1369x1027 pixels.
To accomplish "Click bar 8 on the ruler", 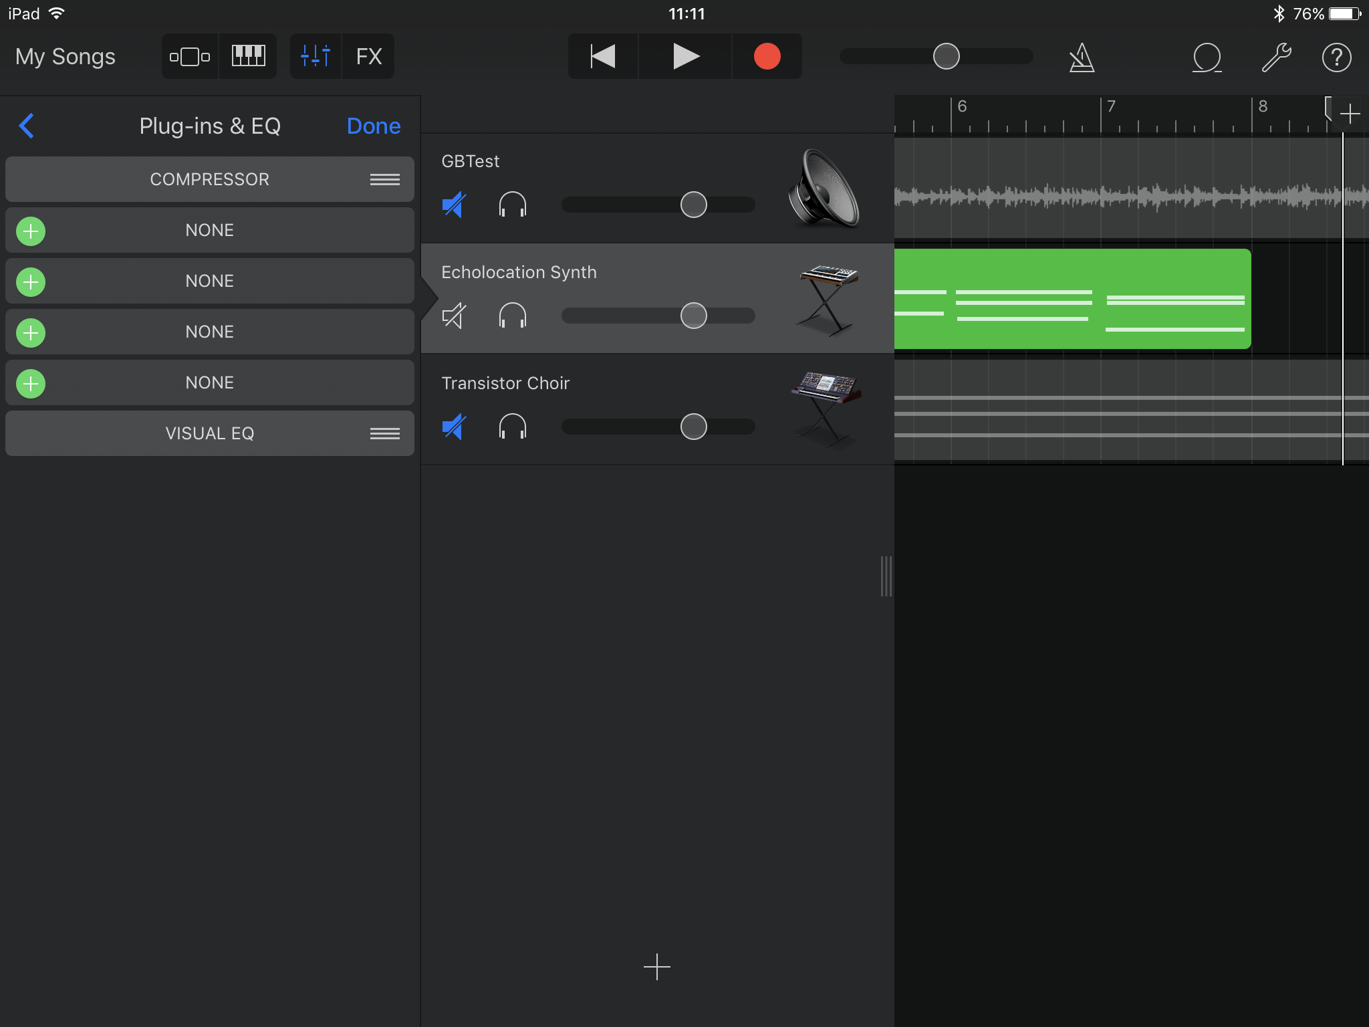I will point(1263,106).
